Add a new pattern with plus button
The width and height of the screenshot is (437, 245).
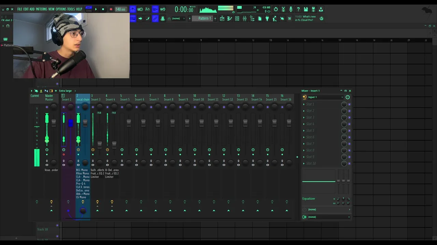tap(215, 18)
